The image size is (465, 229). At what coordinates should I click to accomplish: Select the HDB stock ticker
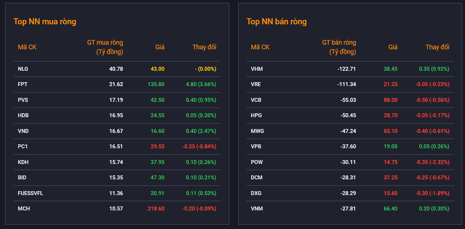[x=23, y=115]
